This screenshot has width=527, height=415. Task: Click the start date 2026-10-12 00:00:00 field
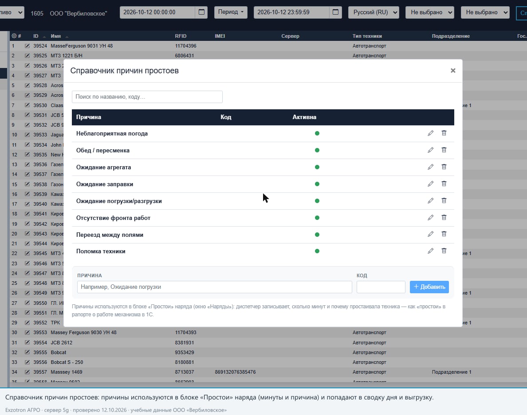tap(157, 12)
